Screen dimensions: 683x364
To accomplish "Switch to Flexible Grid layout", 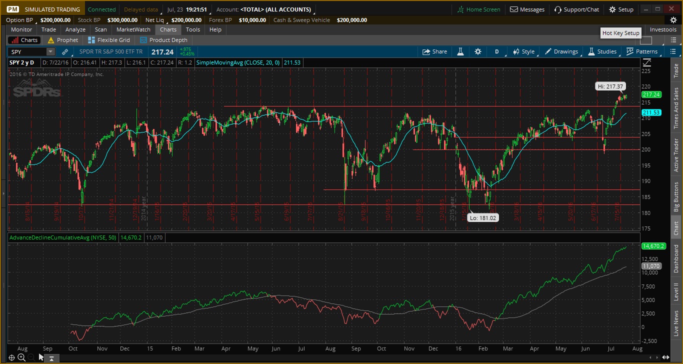I will [x=109, y=40].
